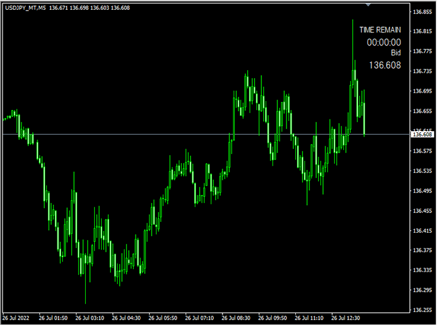Click the 136.608 current price tag on scale
Viewport: 437px width, 325px height.
tap(422, 134)
